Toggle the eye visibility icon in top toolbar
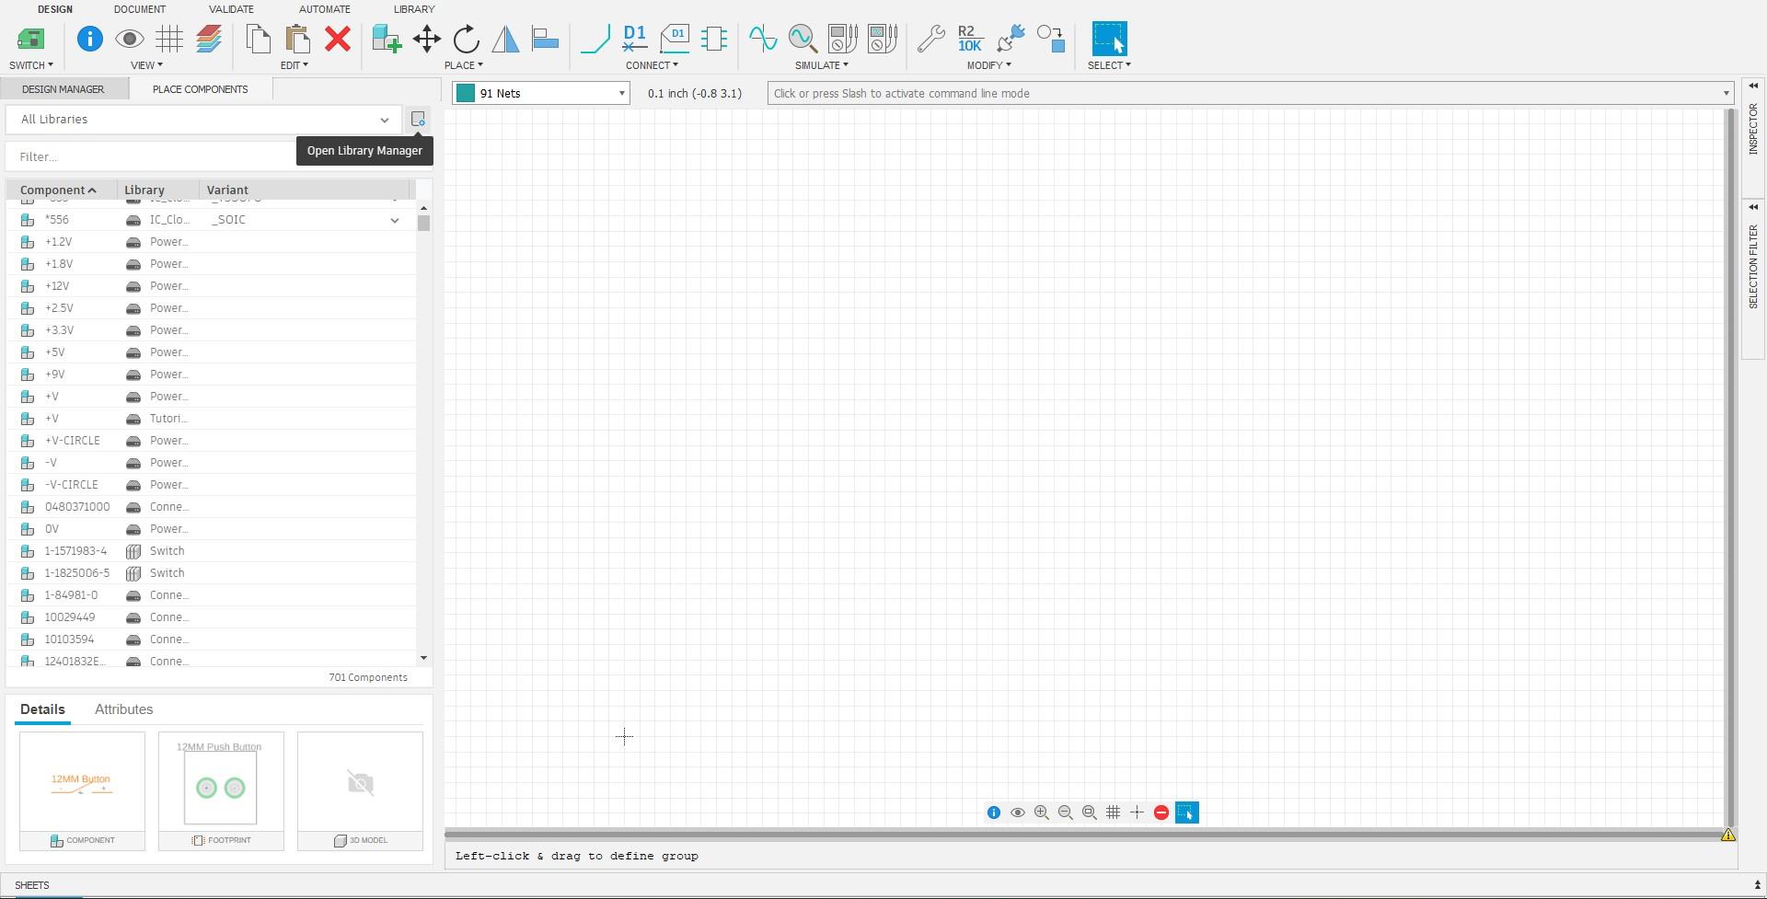Viewport: 1767px width, 899px height. tap(130, 39)
